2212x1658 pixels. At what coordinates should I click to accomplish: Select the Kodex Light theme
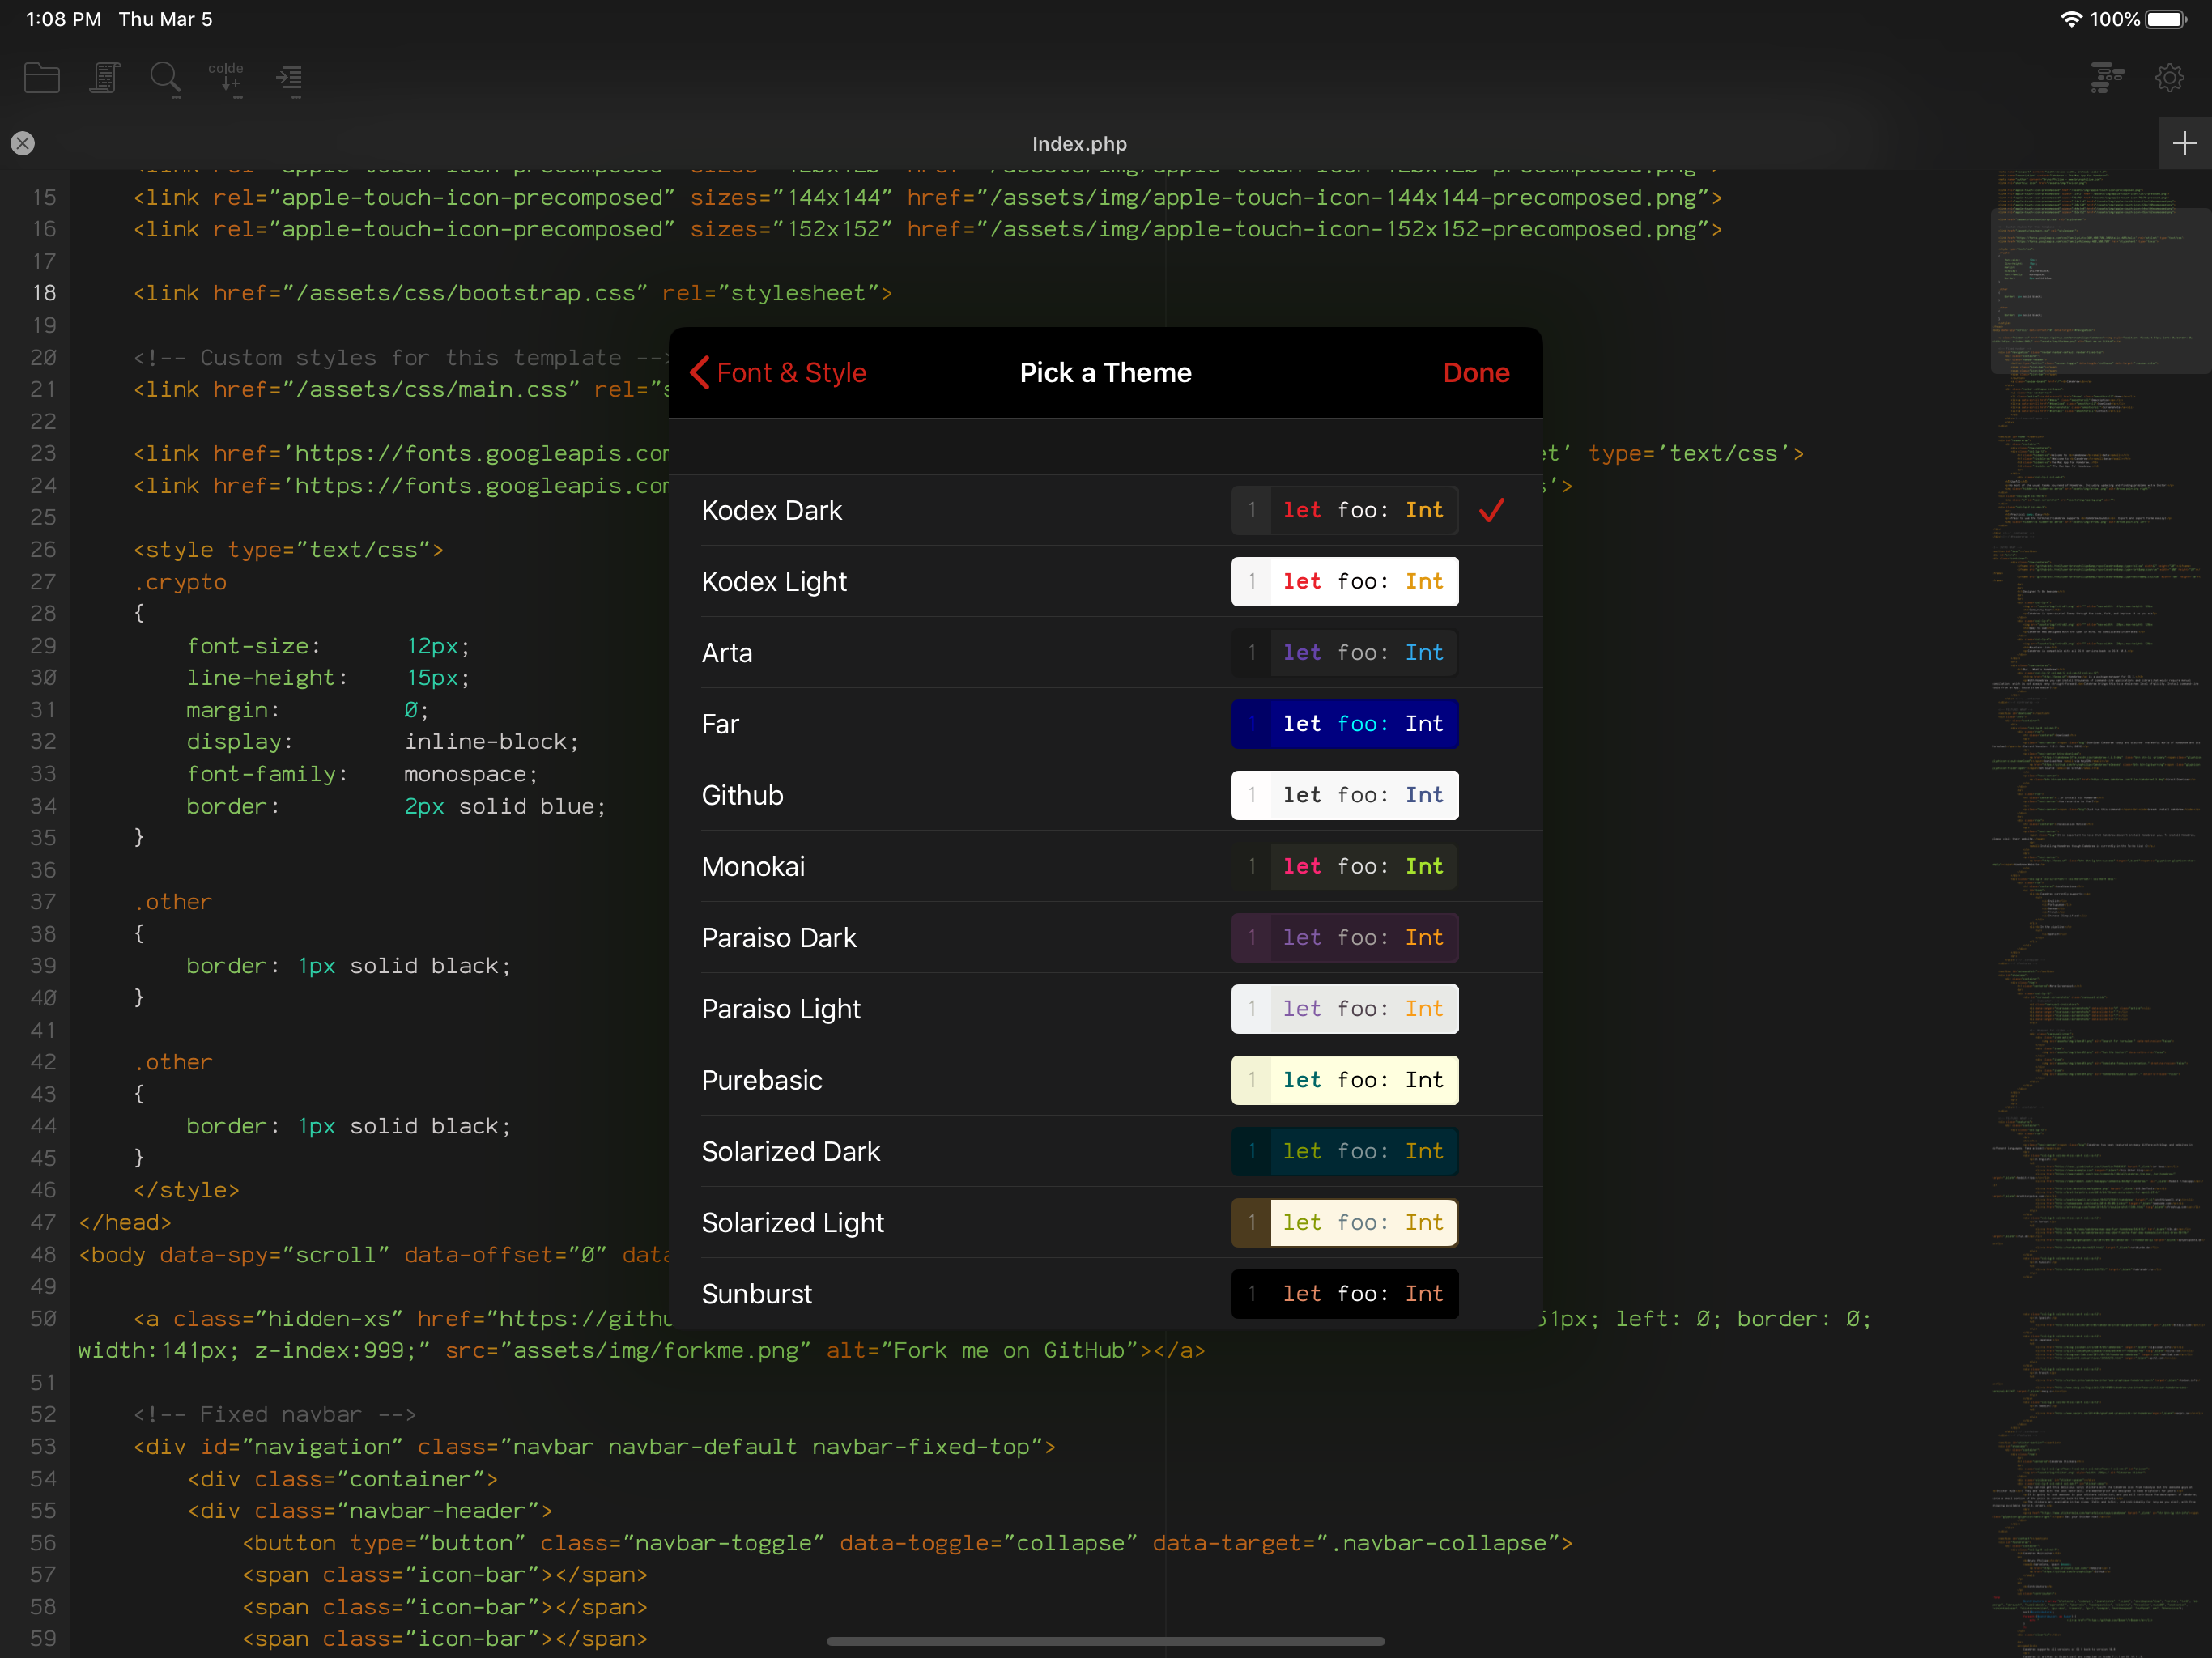[x=775, y=582]
